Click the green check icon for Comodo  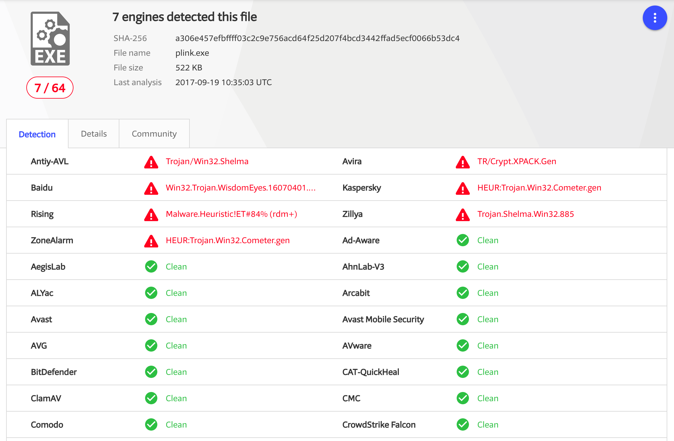click(151, 425)
